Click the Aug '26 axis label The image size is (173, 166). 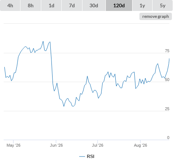click(141, 145)
